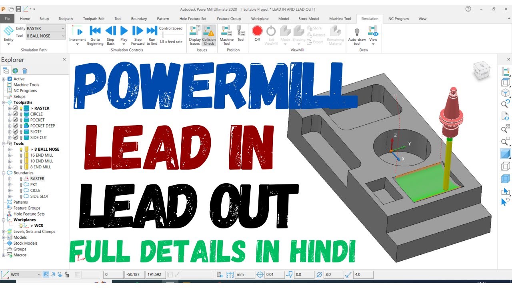Toggle the lightbulb for PKT boundary
The width and height of the screenshot is (512, 288).
pyautogui.click(x=21, y=184)
